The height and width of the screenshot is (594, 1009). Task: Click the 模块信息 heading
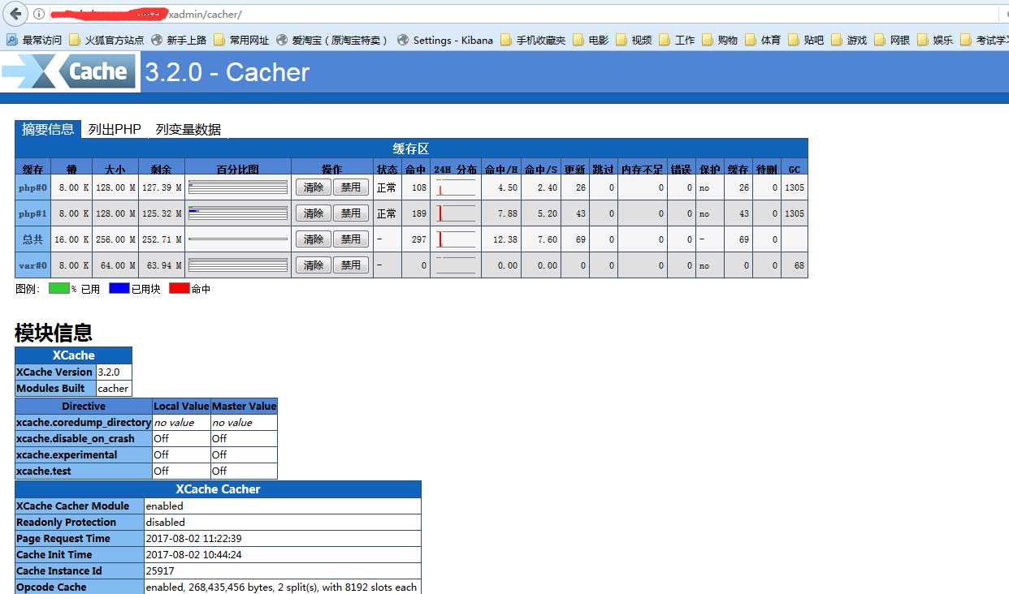pos(54,332)
